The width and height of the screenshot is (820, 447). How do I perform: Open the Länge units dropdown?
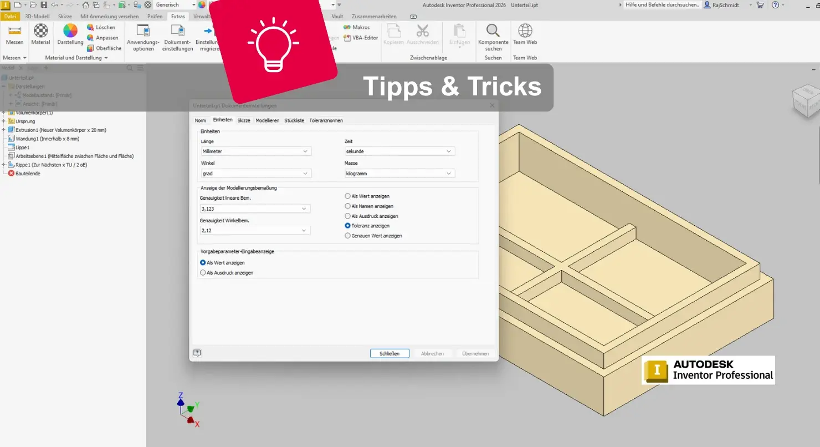pos(256,151)
